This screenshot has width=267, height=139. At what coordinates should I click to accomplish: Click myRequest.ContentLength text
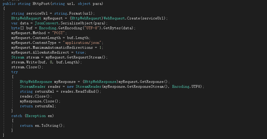pyautogui.click(x=36, y=38)
